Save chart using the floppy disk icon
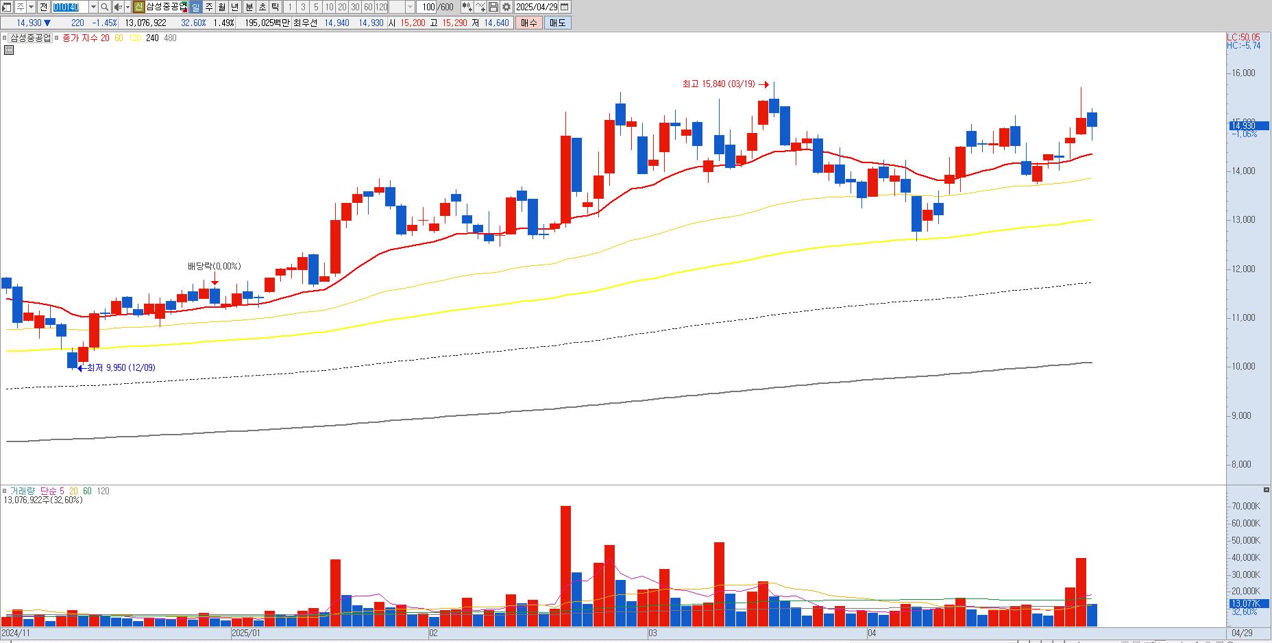The width and height of the screenshot is (1272, 643). pyautogui.click(x=493, y=7)
